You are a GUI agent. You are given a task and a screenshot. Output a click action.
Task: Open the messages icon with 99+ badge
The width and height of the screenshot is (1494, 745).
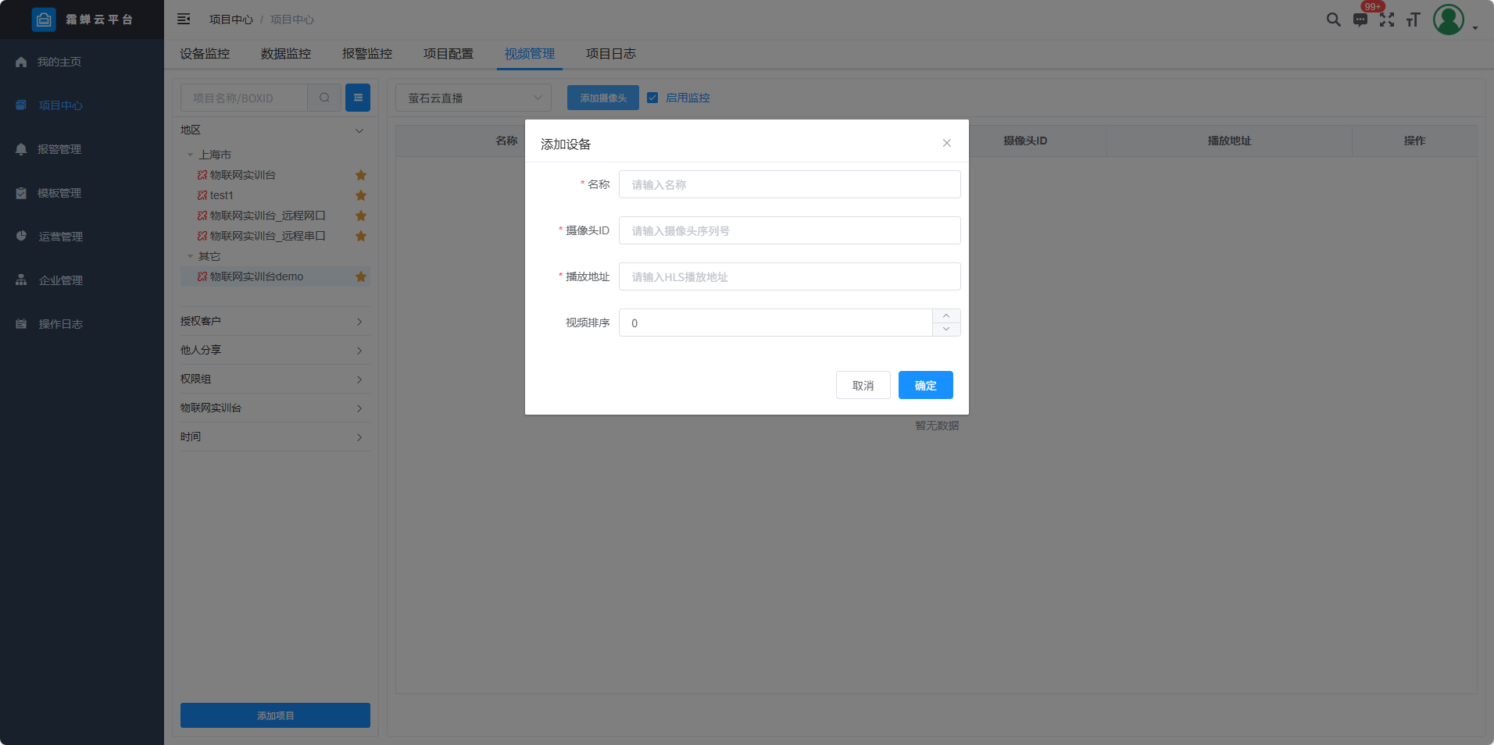click(1360, 20)
